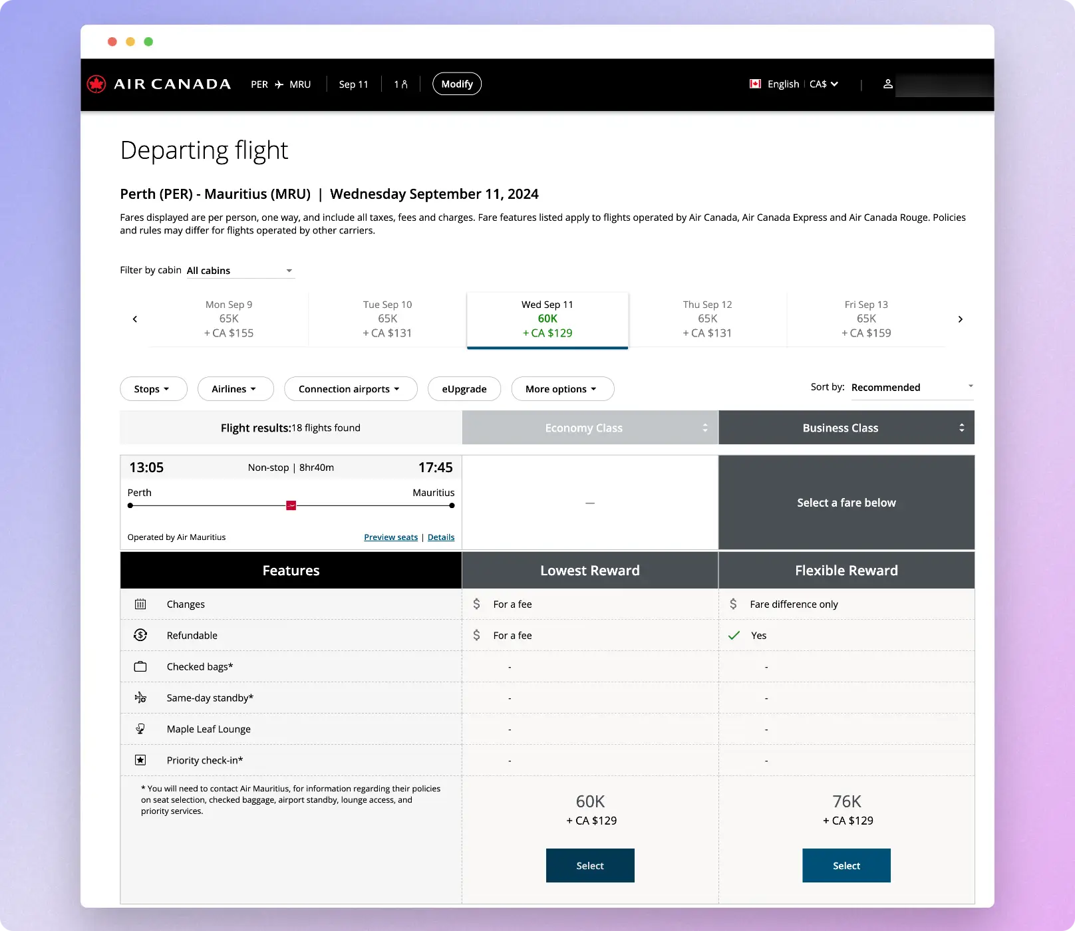
Task: Open the Airlines filter dropdown
Action: pos(235,389)
